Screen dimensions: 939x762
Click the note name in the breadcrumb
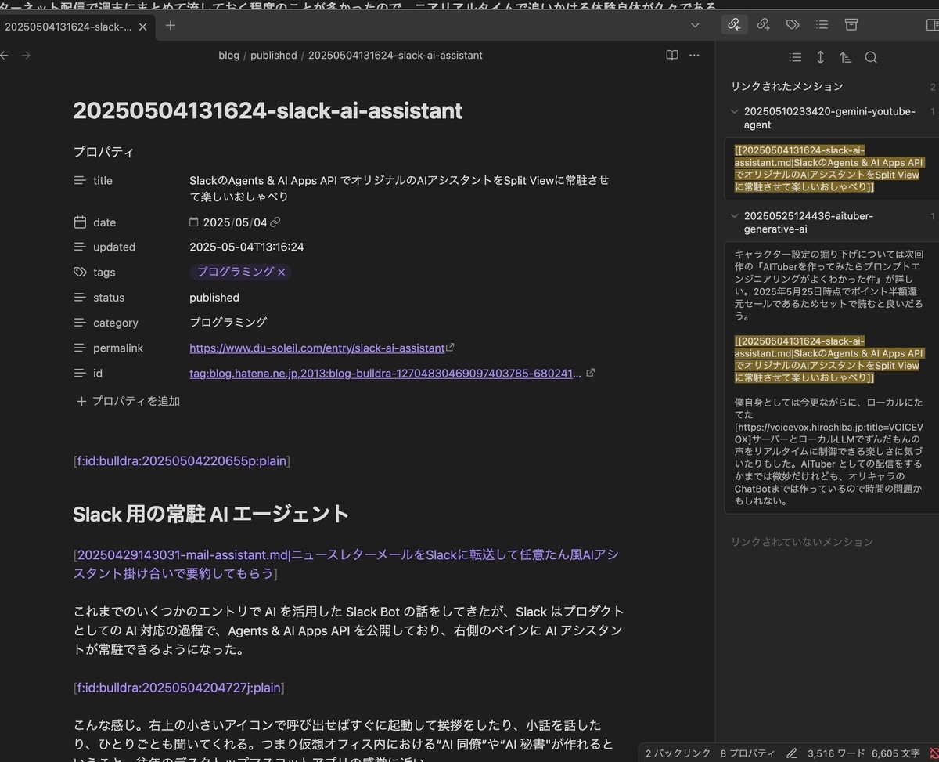coord(395,56)
